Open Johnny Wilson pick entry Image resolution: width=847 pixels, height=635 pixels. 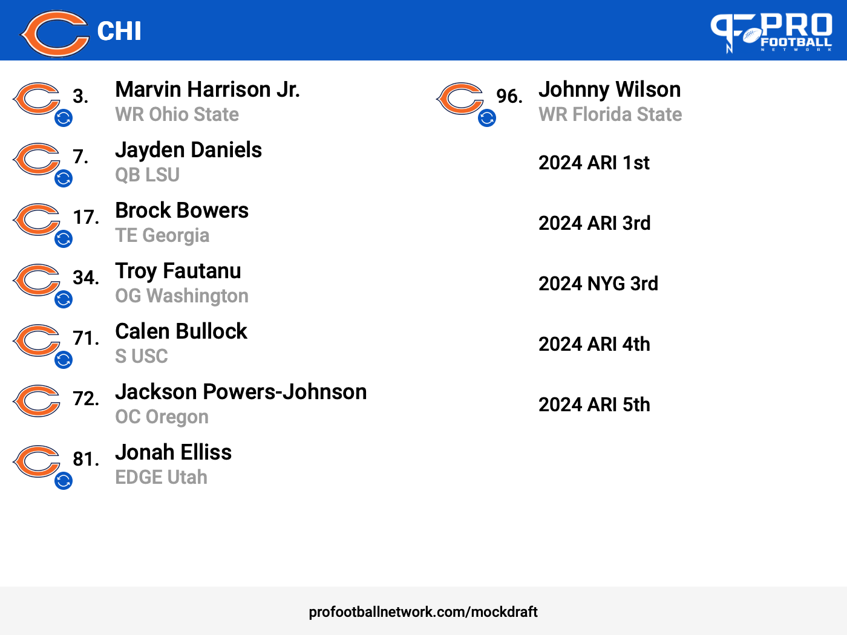[x=610, y=102]
